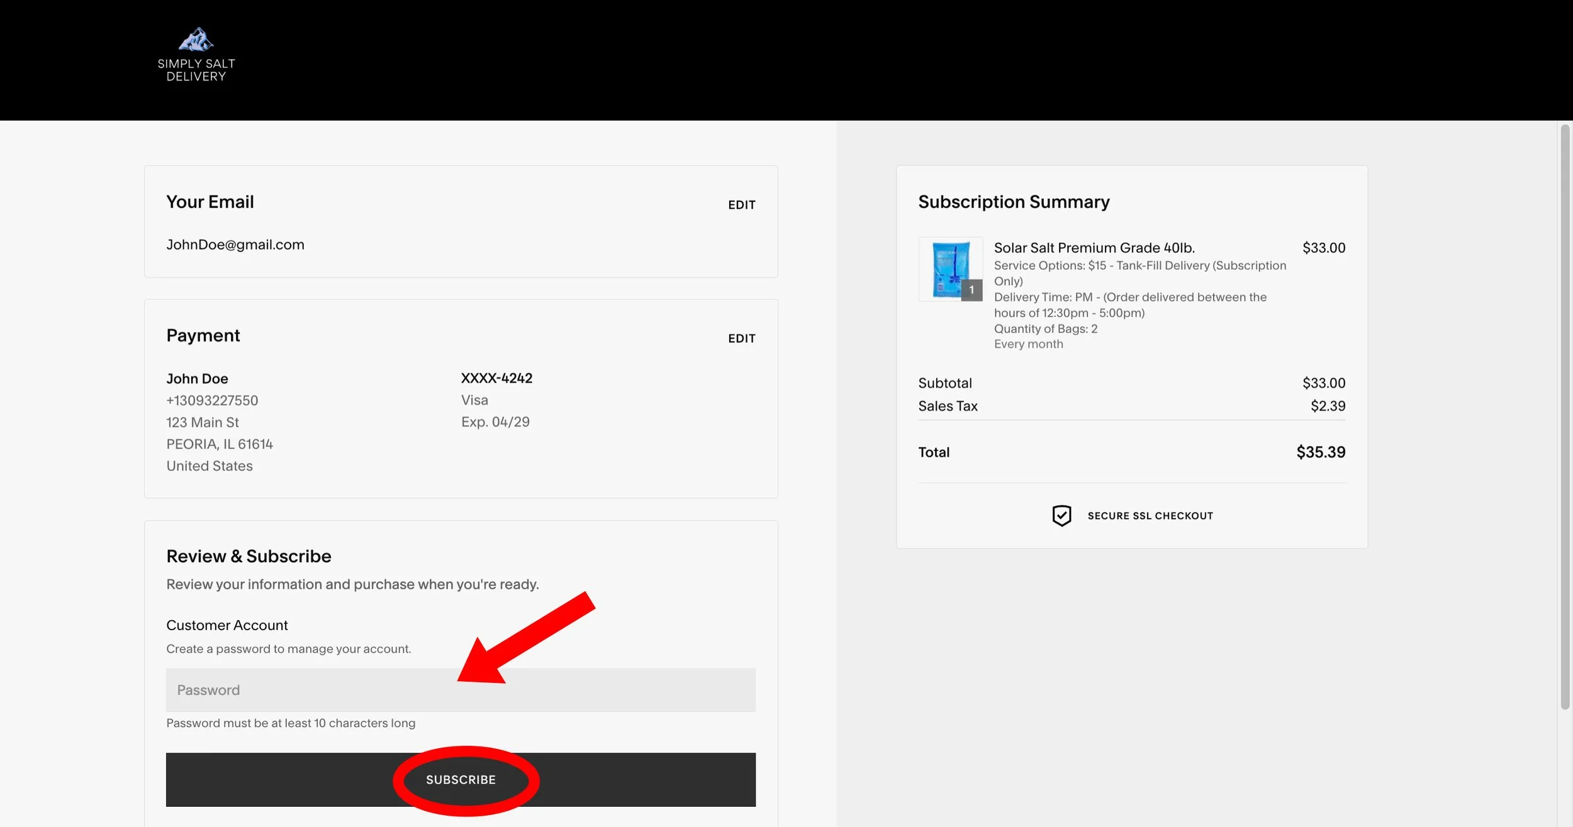Select the JohnDoe@gmail.com email address
The height and width of the screenshot is (827, 1573).
(x=235, y=244)
